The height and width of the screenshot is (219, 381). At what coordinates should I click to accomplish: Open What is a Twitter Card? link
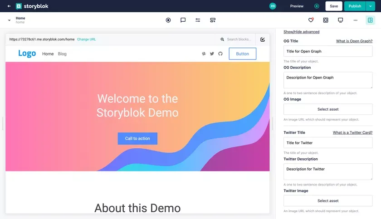[352, 132]
